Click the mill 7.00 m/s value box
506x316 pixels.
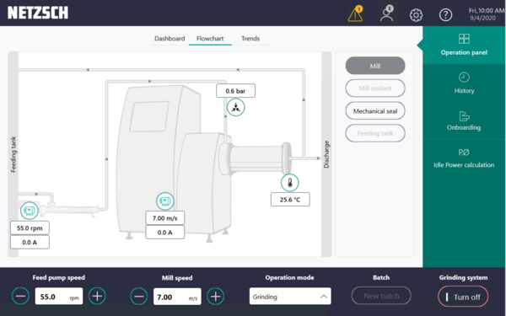[165, 218]
